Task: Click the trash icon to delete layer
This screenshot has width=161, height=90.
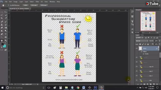Action: pyautogui.click(x=157, y=84)
